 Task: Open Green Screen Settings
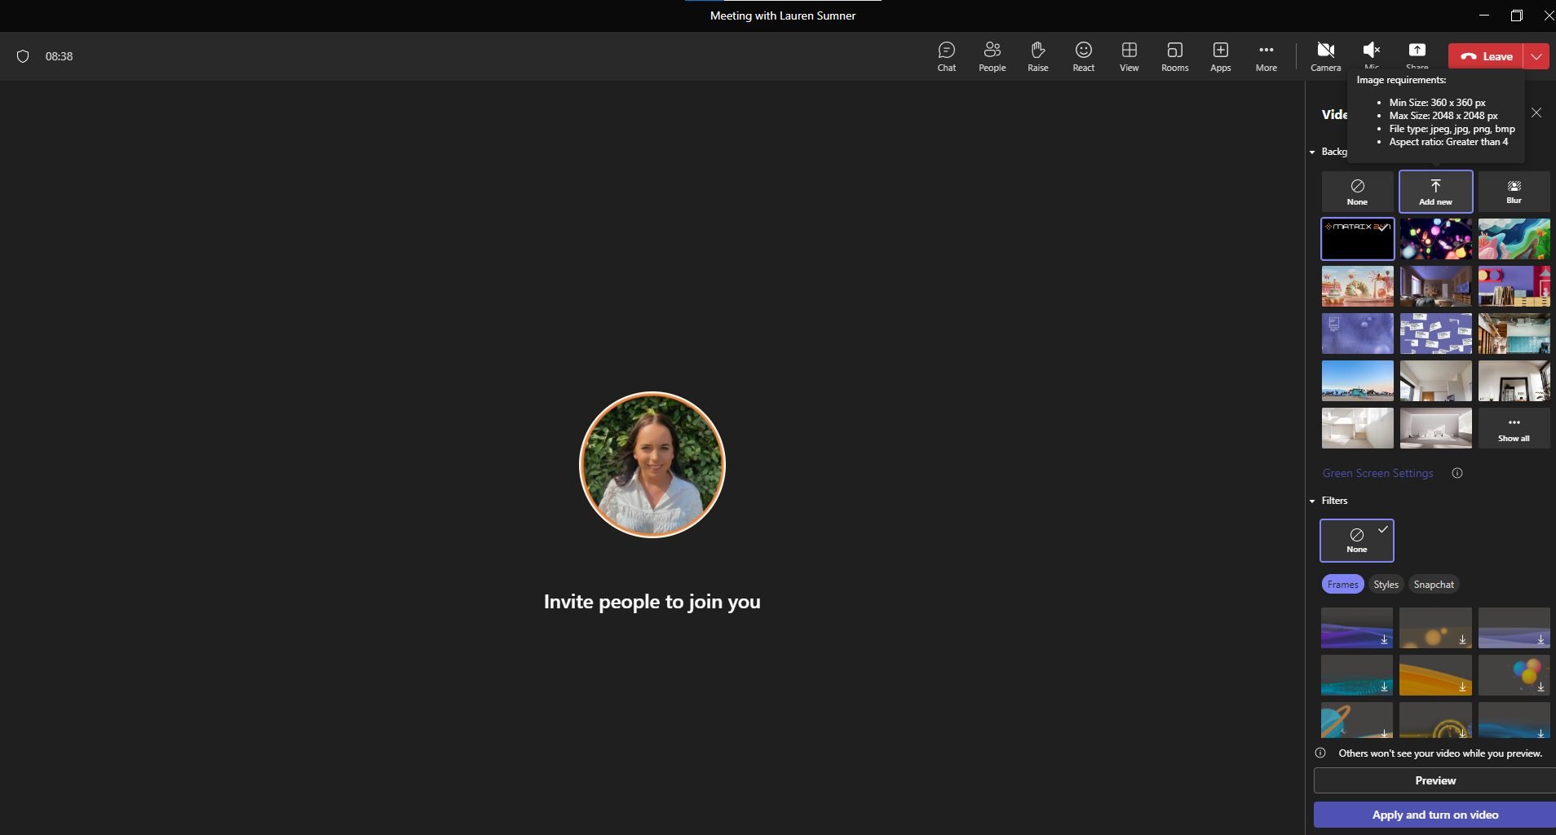tap(1377, 473)
